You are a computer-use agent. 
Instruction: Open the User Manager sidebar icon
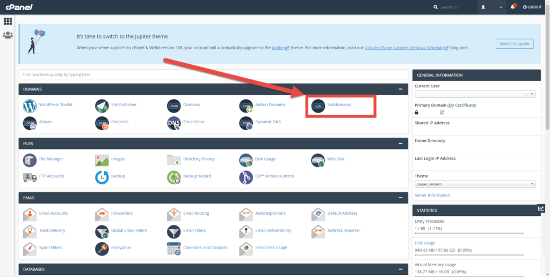click(8, 35)
